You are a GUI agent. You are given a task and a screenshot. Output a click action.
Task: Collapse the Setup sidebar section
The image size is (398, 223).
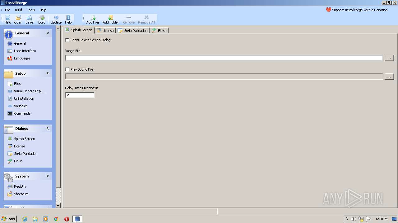48,73
